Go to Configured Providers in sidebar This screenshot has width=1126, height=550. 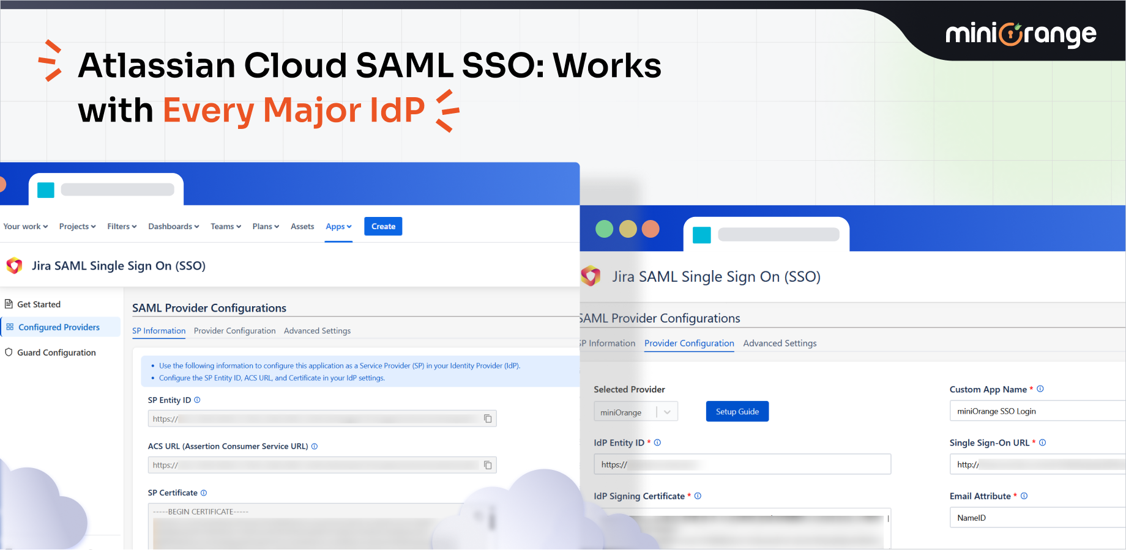59,328
